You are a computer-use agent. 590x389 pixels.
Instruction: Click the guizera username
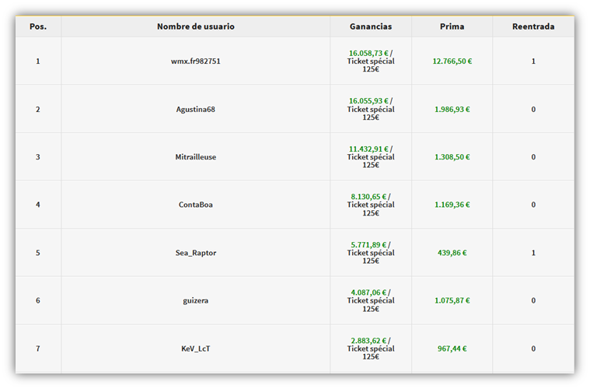[195, 301]
